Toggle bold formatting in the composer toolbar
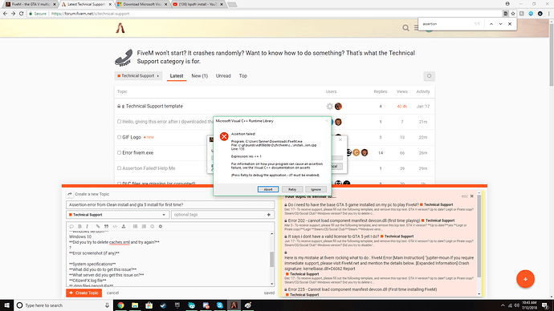 [79, 226]
